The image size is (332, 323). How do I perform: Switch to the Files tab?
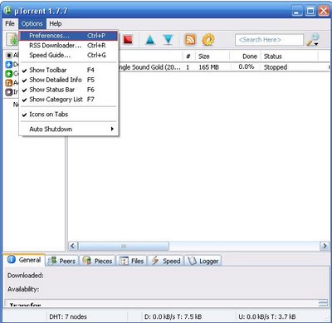131,261
